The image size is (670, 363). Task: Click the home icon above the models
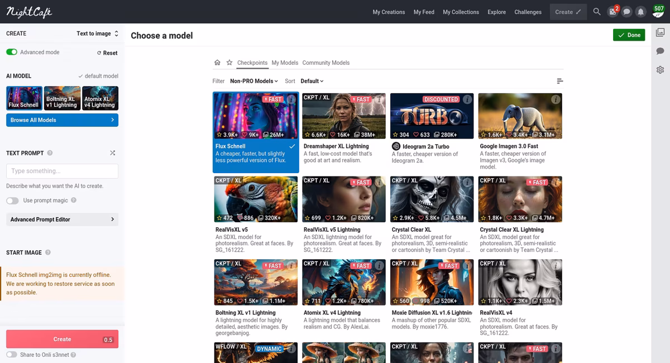(x=217, y=63)
